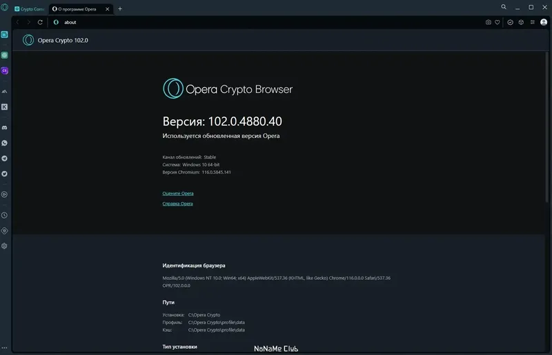Image resolution: width=552 pixels, height=355 pixels.
Task: Click the 'Канал обновлений: Stable' line
Action: pos(189,157)
